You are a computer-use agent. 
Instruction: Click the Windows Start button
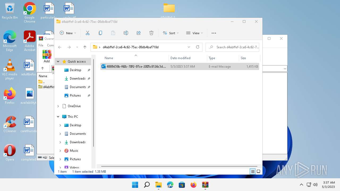click(x=135, y=185)
